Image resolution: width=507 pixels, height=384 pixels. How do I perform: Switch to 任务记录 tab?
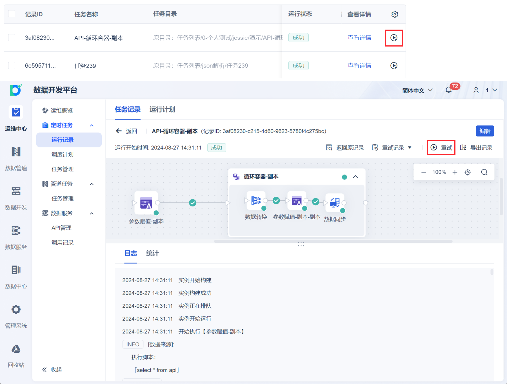coord(128,109)
